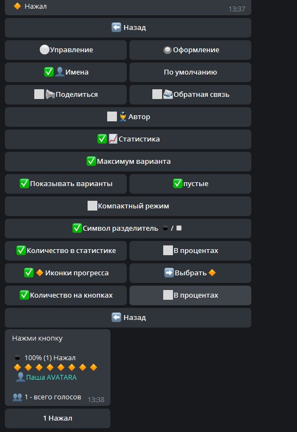Open Паша AVATARA profile link
The width and height of the screenshot is (297, 432).
(x=51, y=377)
